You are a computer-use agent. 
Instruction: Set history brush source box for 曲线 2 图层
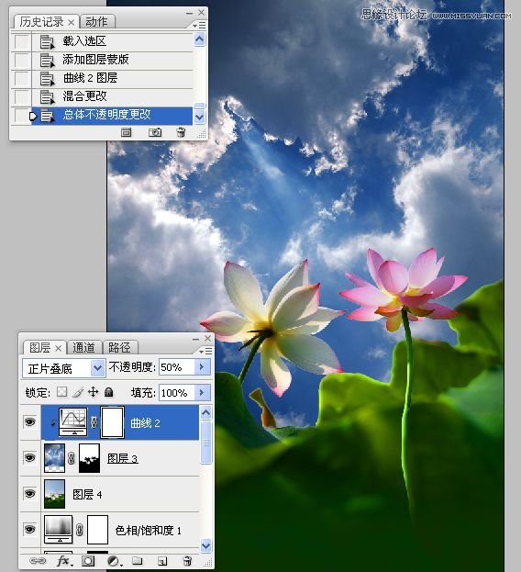click(x=21, y=79)
